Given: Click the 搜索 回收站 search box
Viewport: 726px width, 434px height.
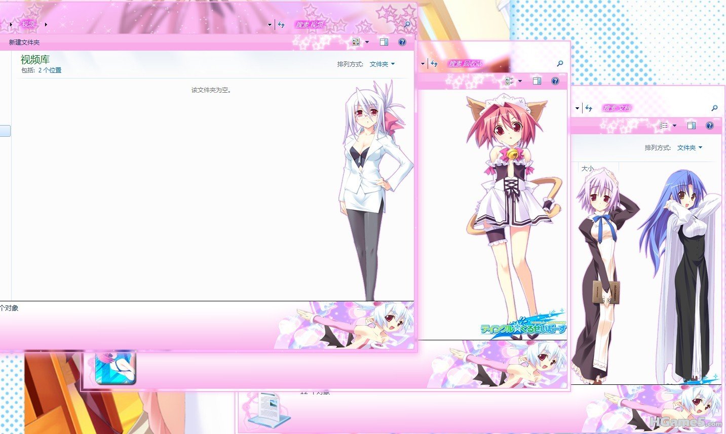Looking at the screenshot, I should (x=496, y=64).
